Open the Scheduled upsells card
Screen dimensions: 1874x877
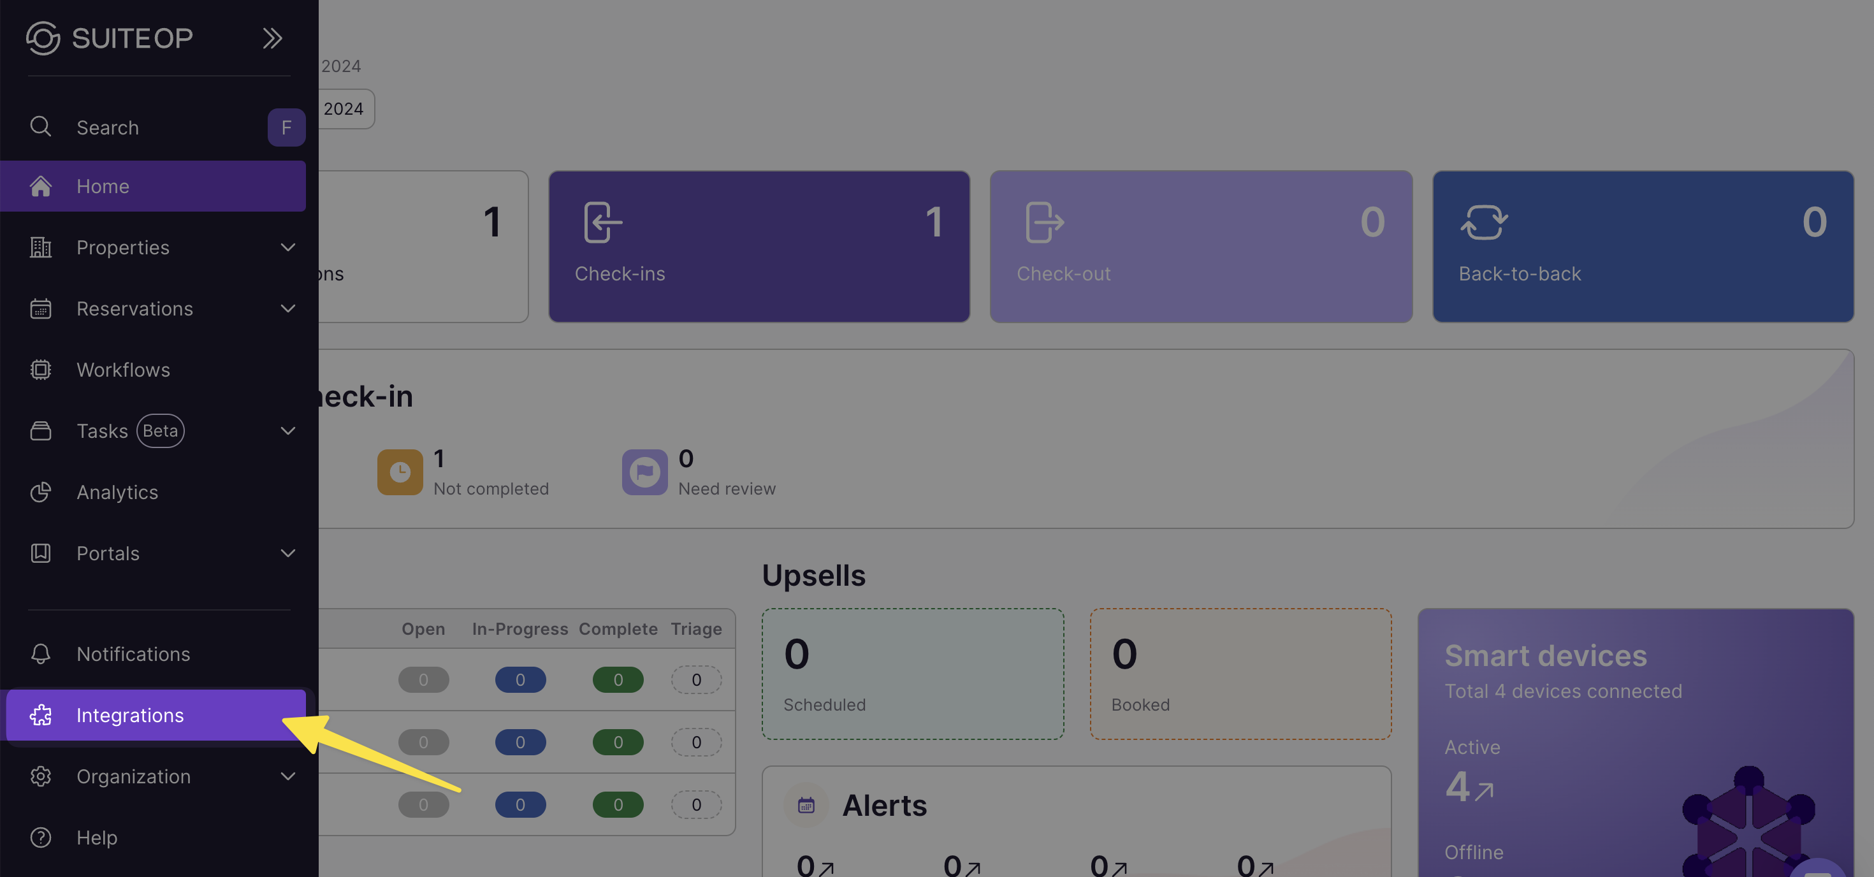coord(912,674)
